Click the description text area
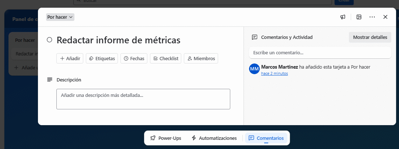Screen dimensions: 399x149 click(143, 99)
